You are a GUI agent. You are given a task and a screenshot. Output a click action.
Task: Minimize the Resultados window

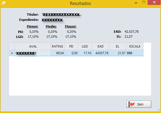(x=136, y=3)
